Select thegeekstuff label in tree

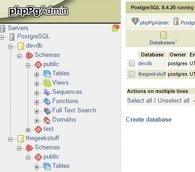(43, 138)
